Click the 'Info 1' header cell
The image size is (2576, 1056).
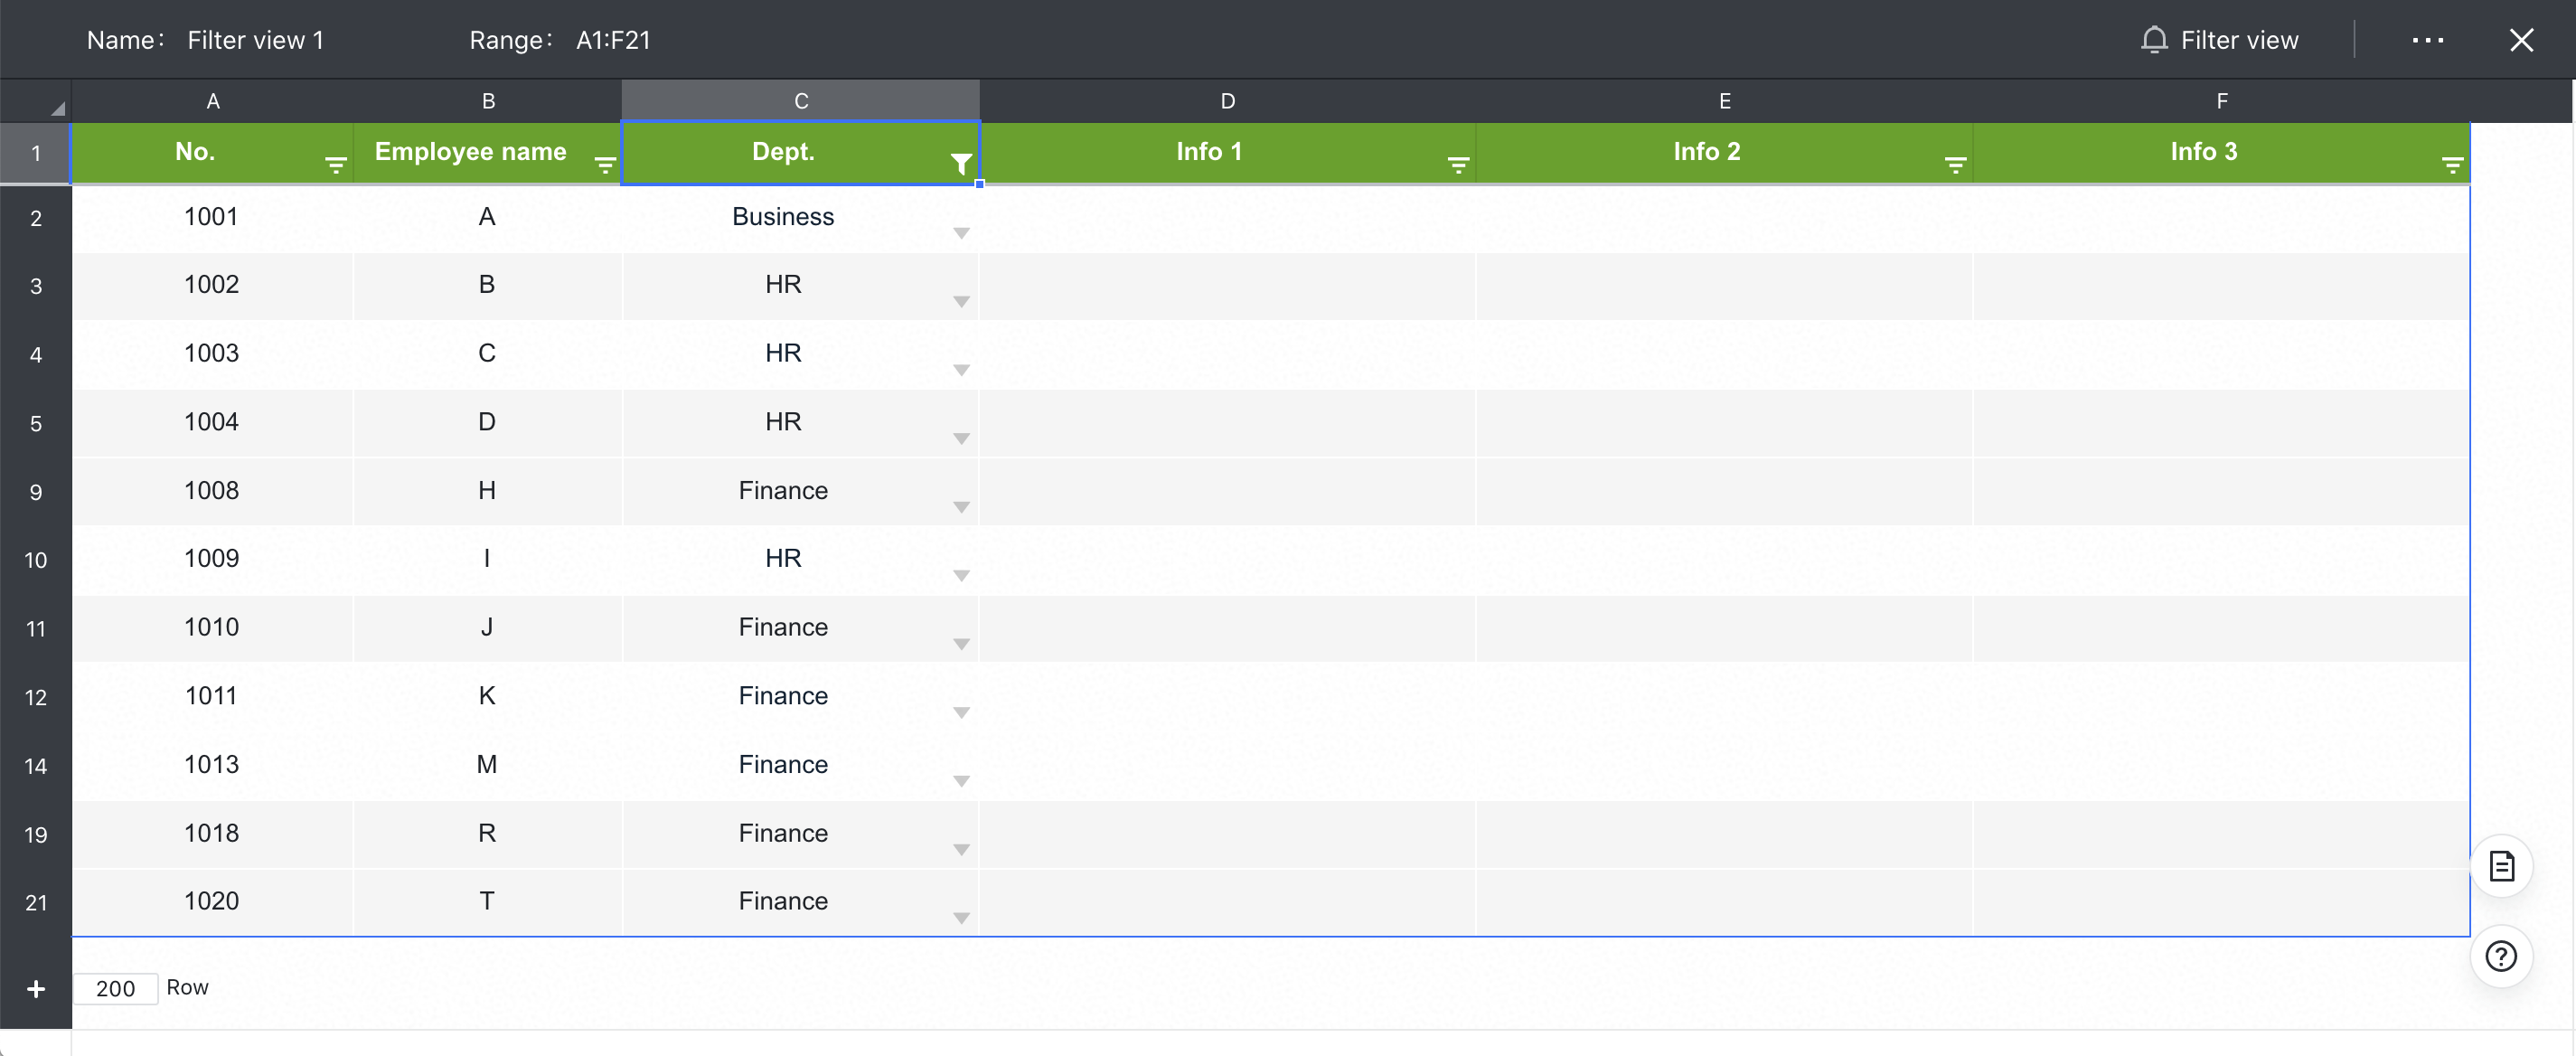1228,153
